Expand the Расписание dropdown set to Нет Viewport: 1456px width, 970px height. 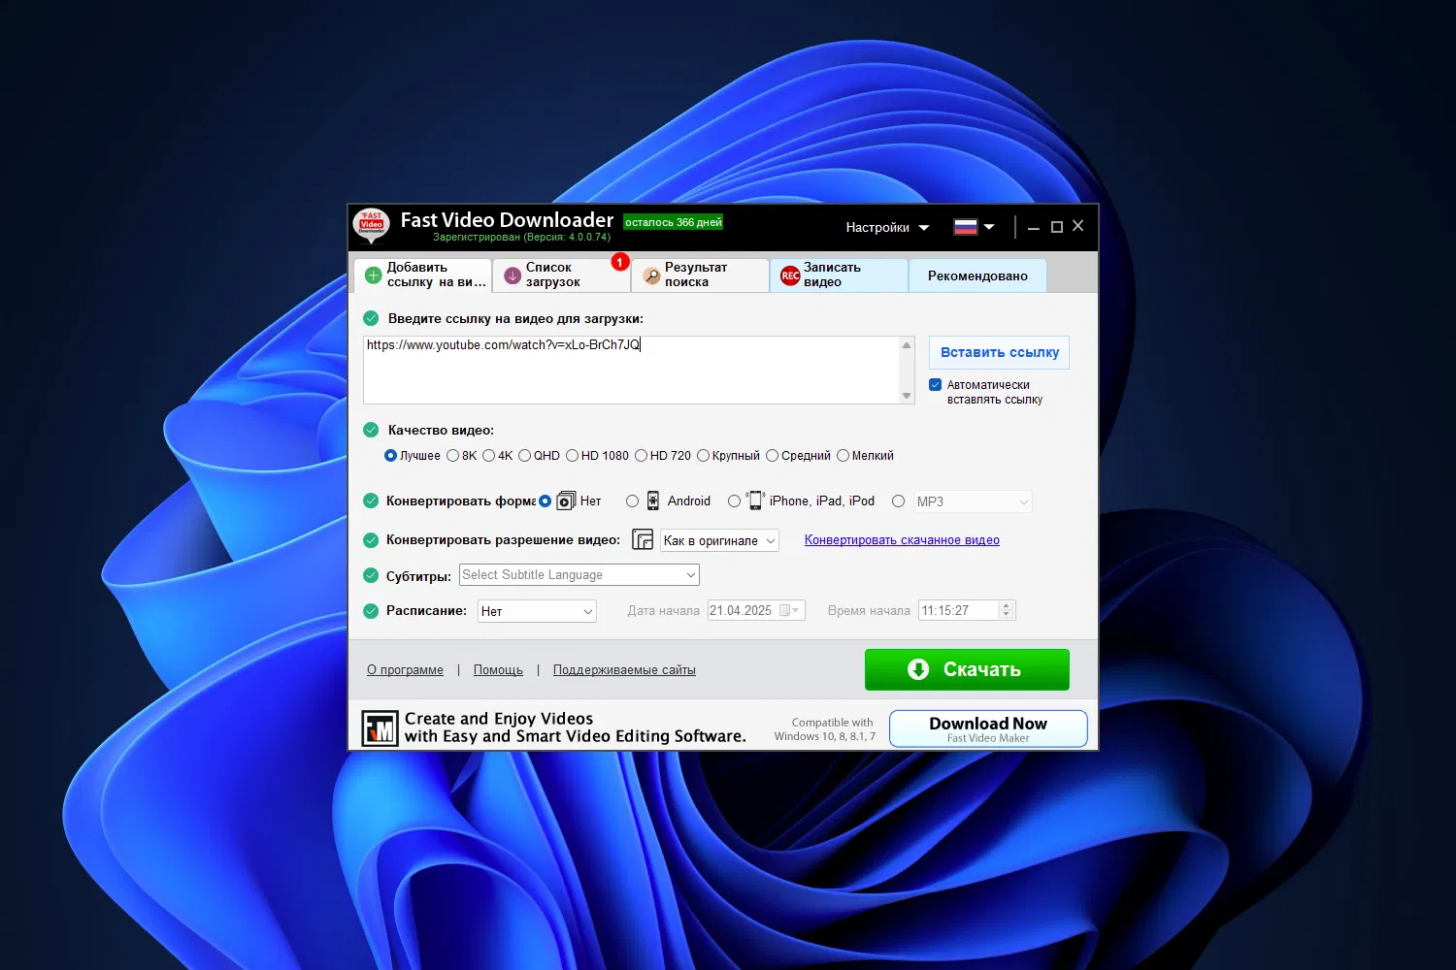coord(537,611)
